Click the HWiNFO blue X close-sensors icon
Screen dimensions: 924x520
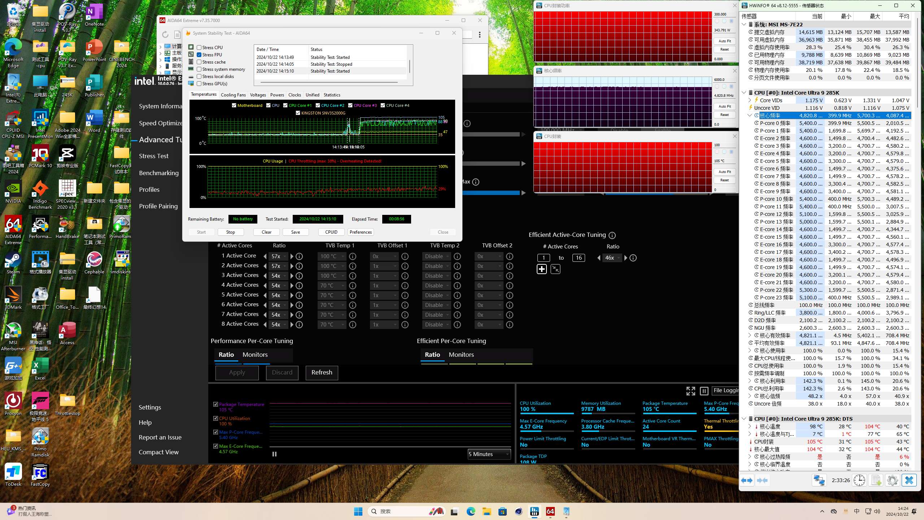coord(909,480)
